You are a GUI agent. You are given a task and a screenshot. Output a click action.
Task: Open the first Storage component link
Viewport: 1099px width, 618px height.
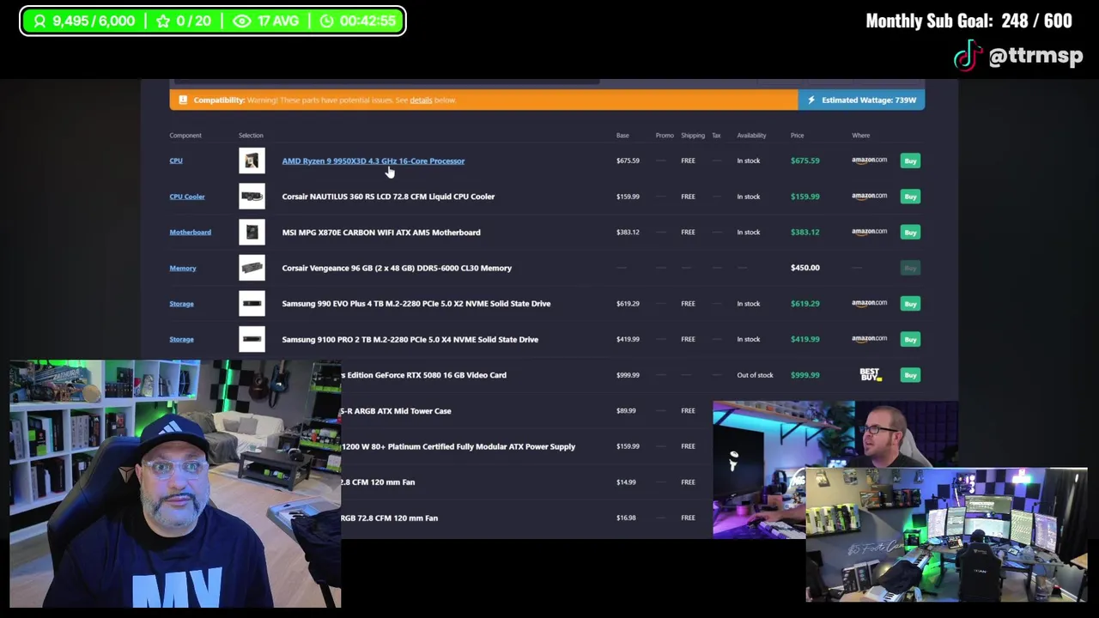coord(181,303)
